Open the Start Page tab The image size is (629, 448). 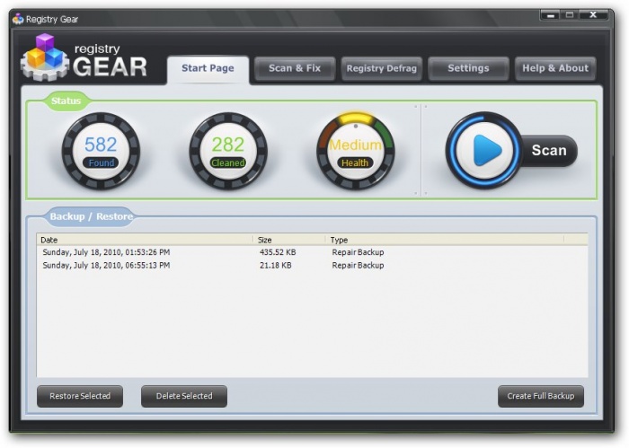(x=208, y=68)
